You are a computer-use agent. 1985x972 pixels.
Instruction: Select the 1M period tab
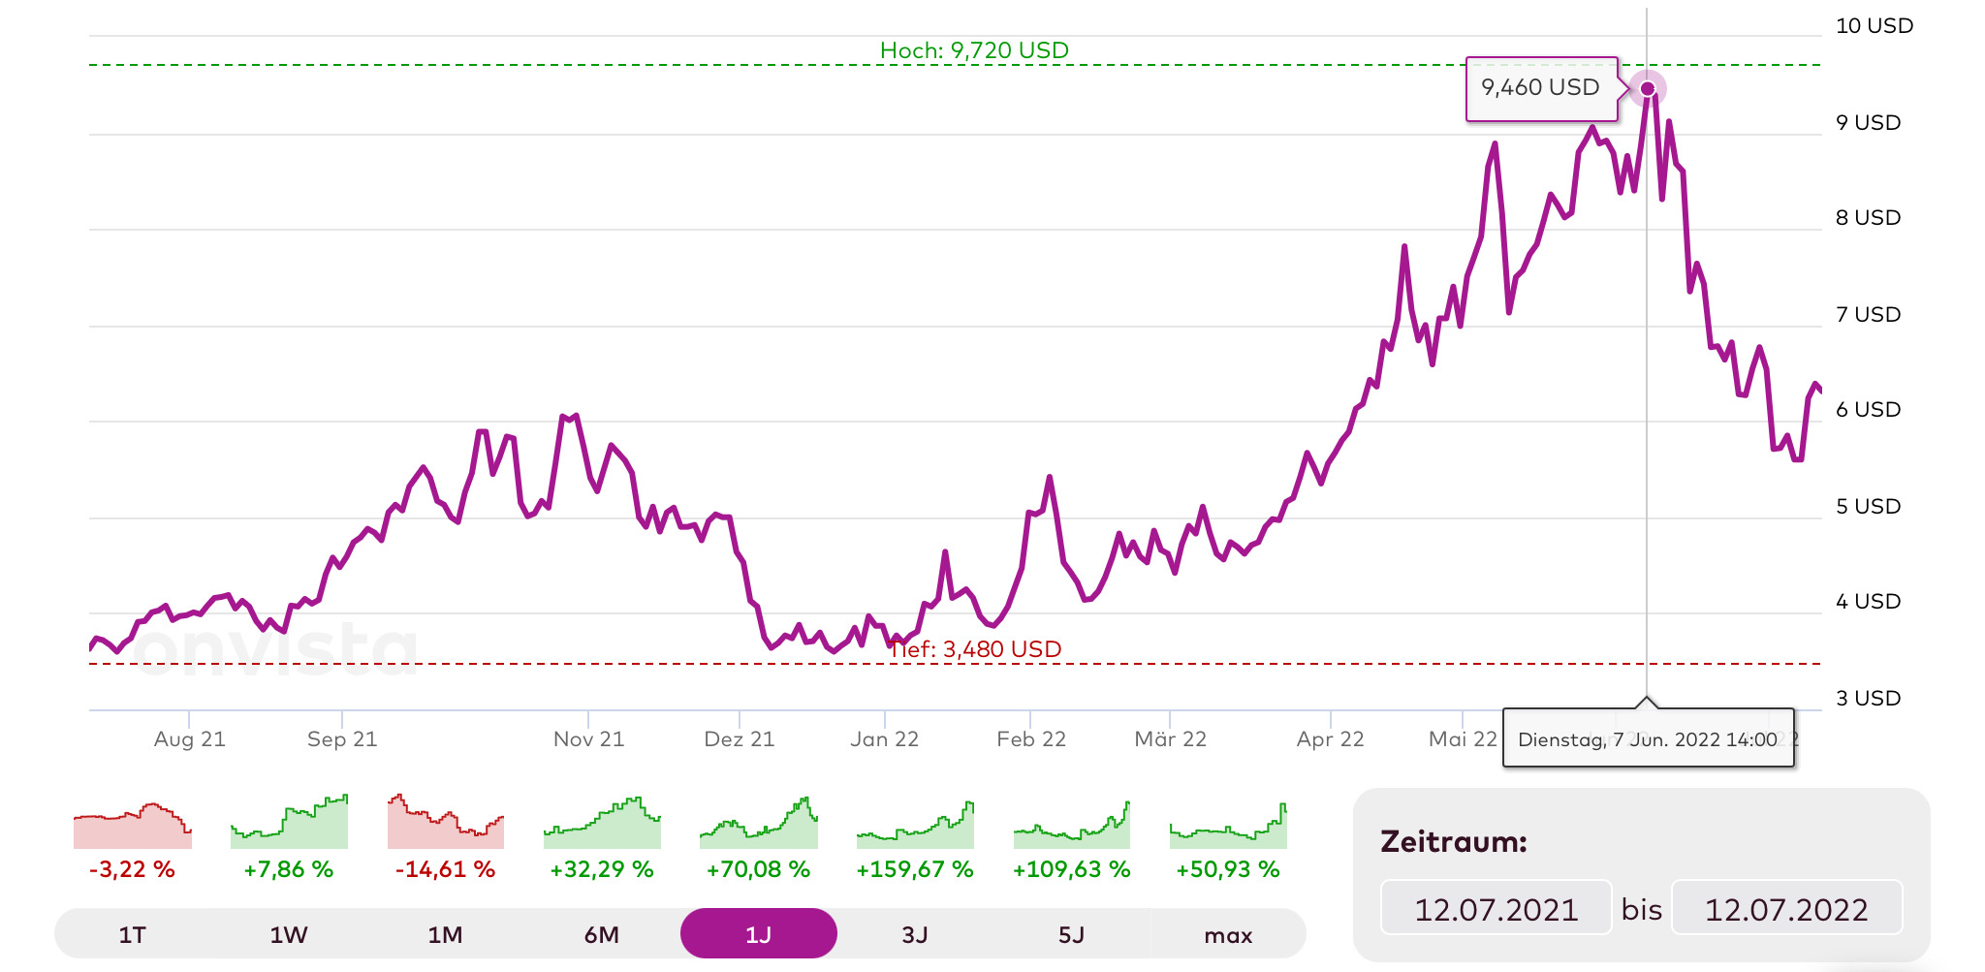pyautogui.click(x=445, y=934)
